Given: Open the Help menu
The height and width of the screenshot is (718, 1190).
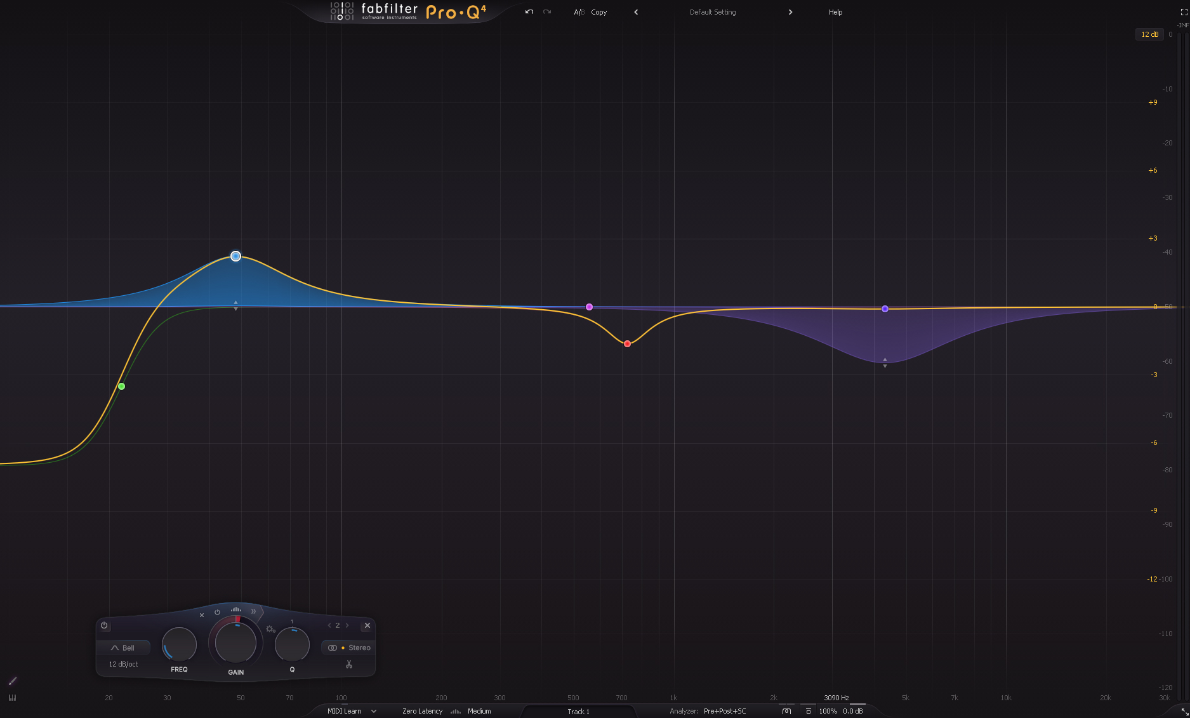Looking at the screenshot, I should click(x=835, y=12).
